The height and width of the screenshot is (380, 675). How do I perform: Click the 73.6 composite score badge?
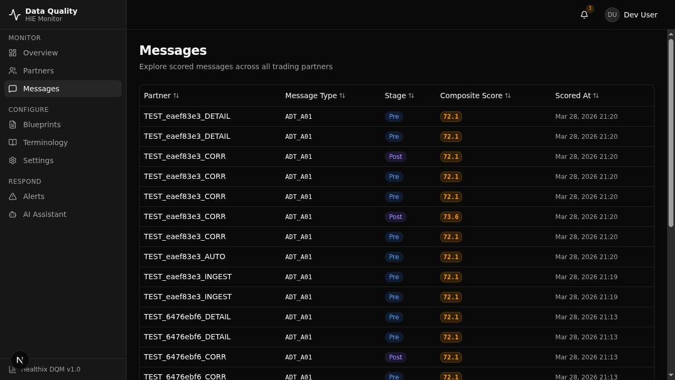[x=451, y=216]
